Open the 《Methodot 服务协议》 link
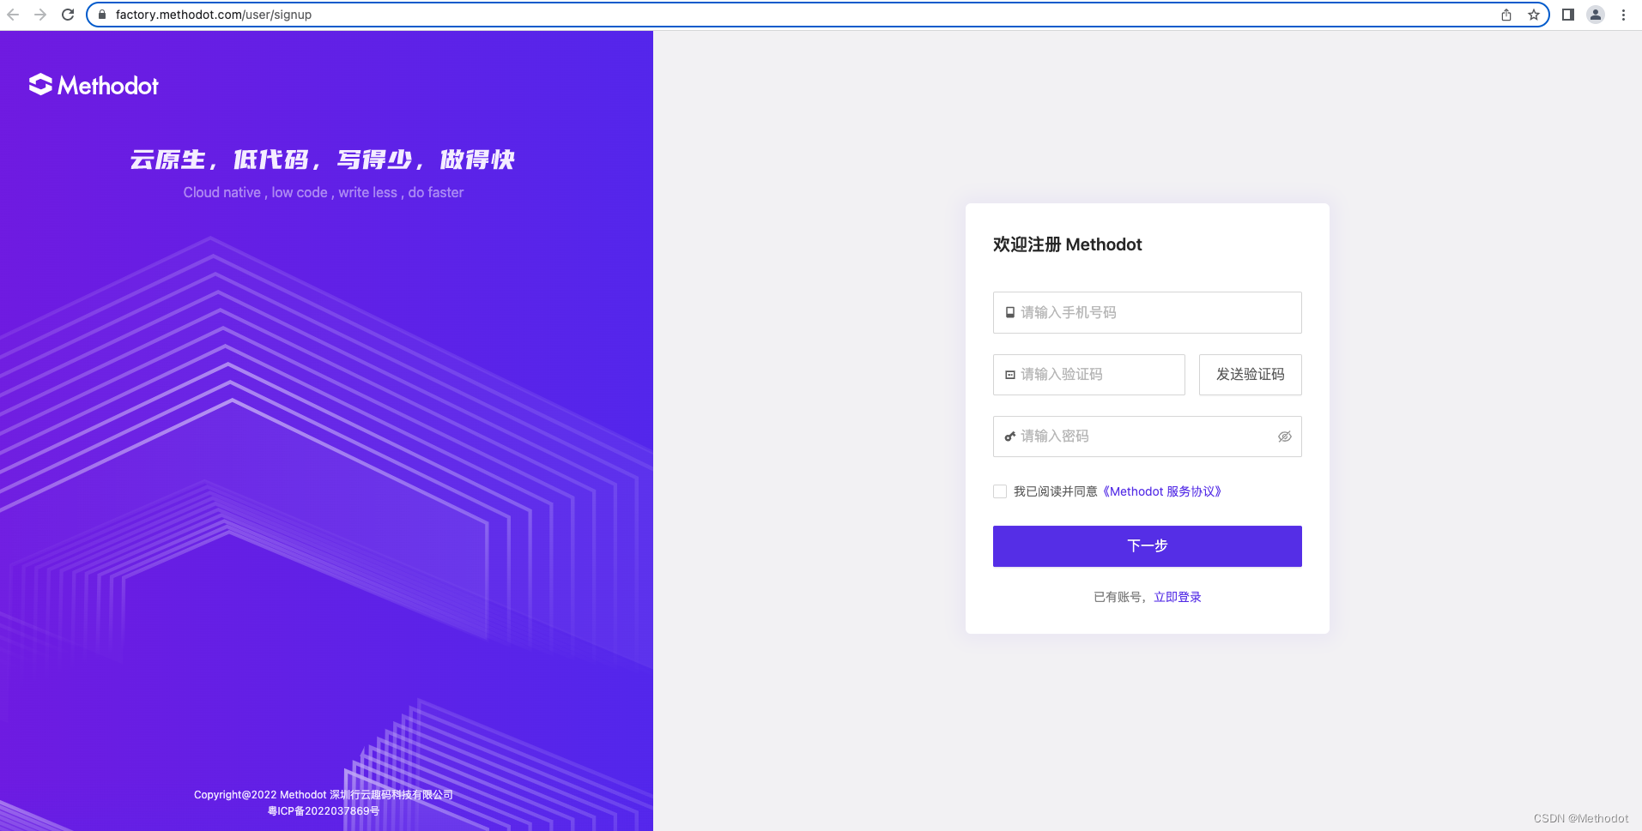This screenshot has height=831, width=1642. [x=1161, y=491]
